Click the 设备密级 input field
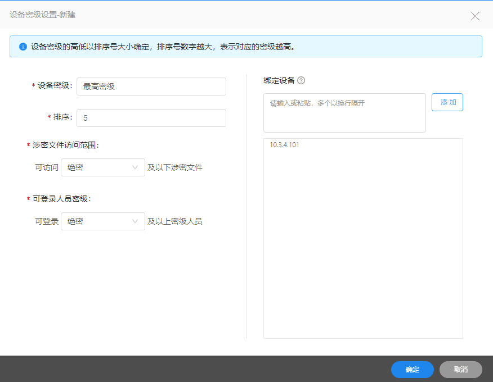Screen dimensions: 493x382 tap(151, 87)
